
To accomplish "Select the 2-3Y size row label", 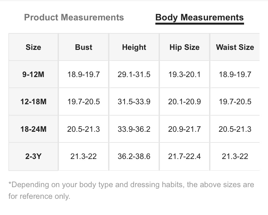I will [33, 156].
